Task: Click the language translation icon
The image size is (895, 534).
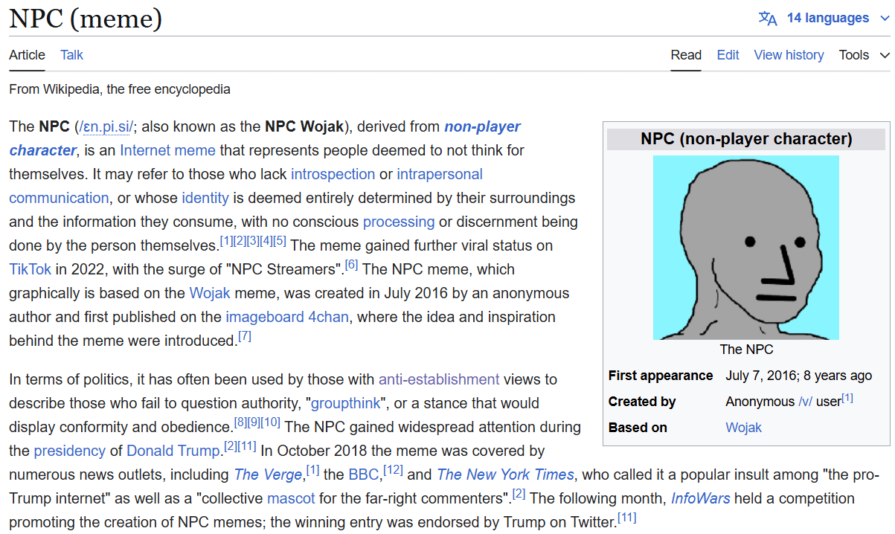Action: tap(767, 19)
